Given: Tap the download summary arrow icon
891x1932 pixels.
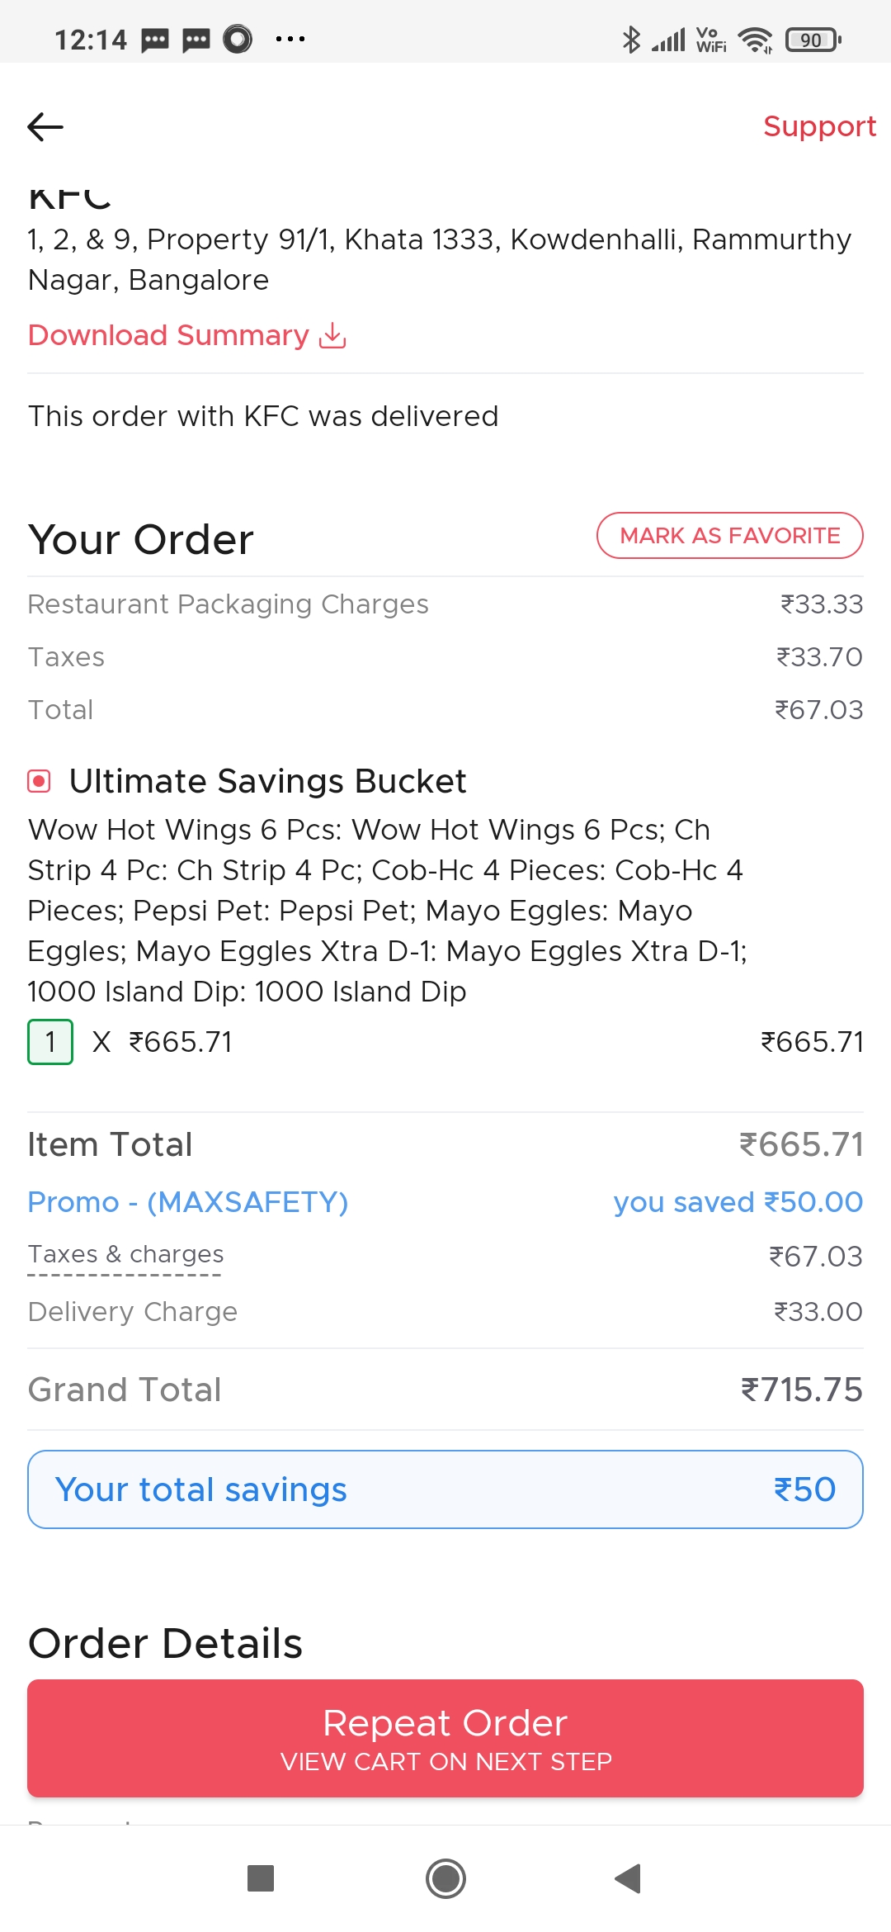Looking at the screenshot, I should (x=332, y=335).
